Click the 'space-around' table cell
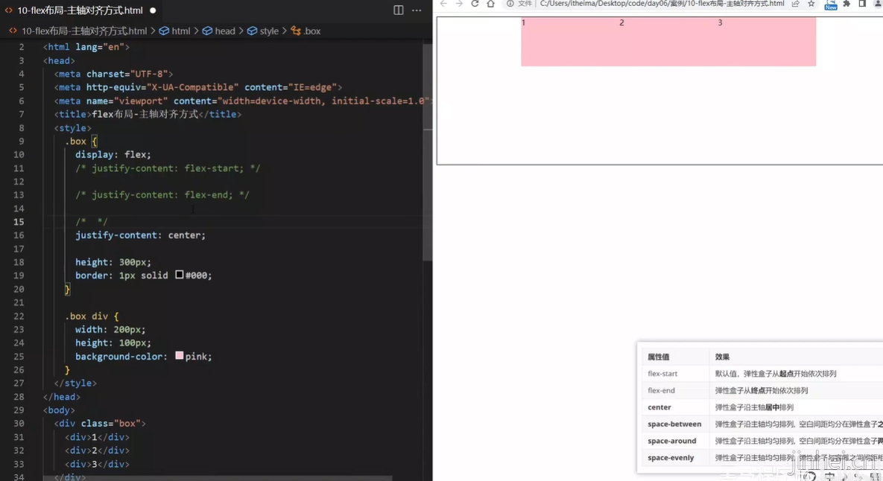This screenshot has width=883, height=481. coord(672,441)
